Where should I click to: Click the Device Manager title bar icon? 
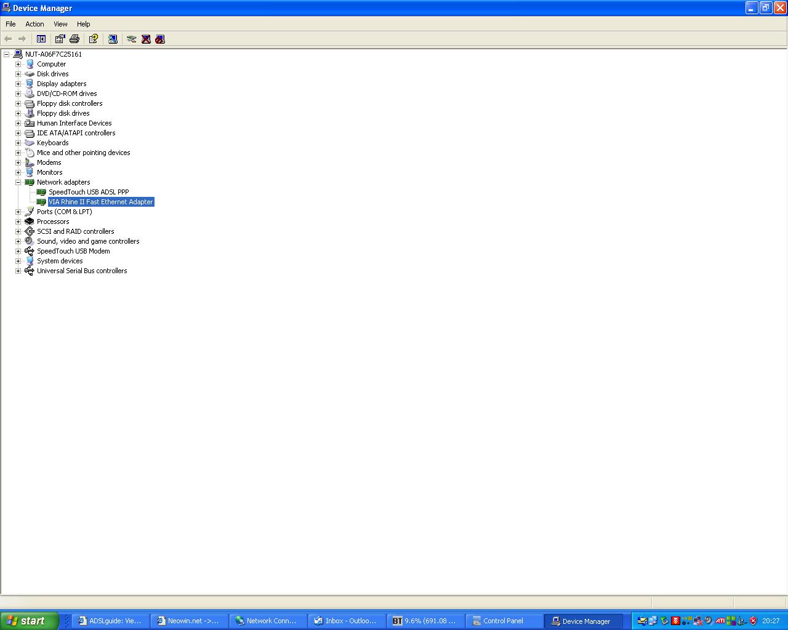click(x=6, y=8)
